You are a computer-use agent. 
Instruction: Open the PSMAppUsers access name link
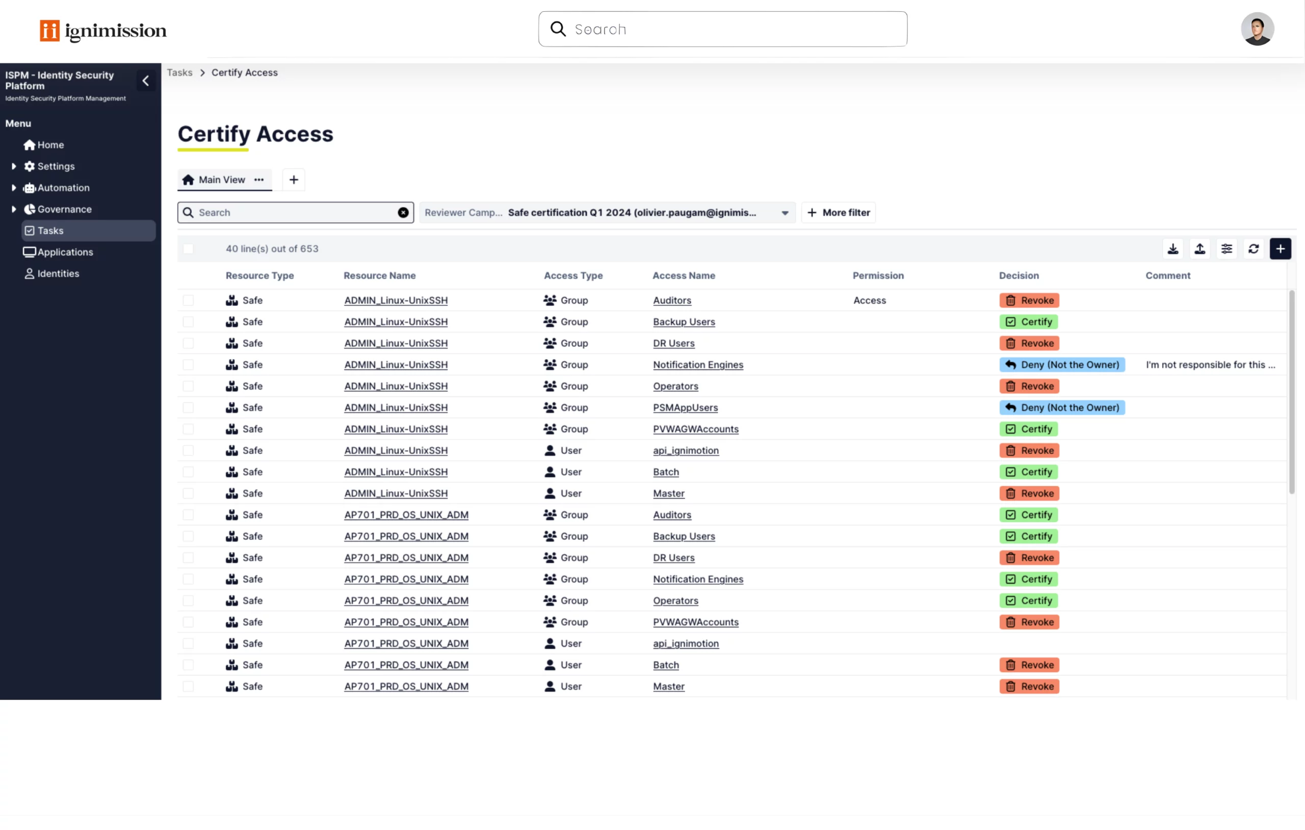tap(685, 408)
